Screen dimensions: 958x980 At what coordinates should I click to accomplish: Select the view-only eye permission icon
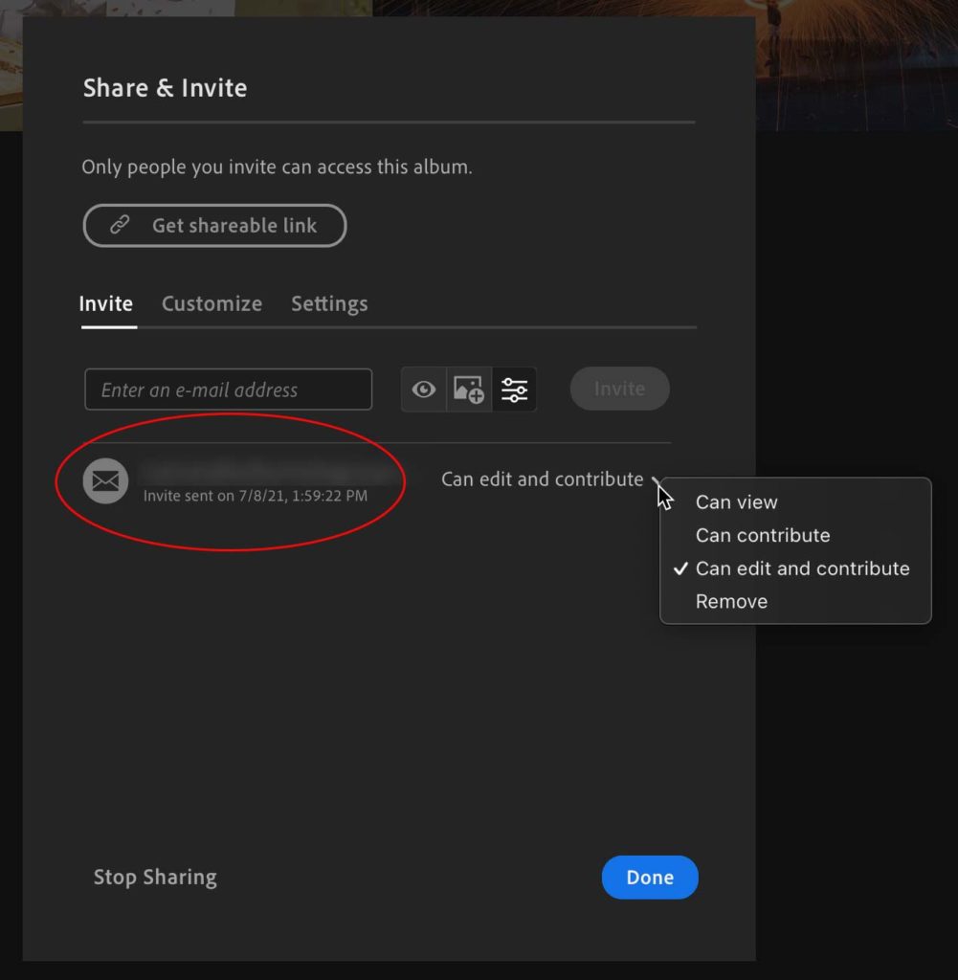tap(424, 390)
